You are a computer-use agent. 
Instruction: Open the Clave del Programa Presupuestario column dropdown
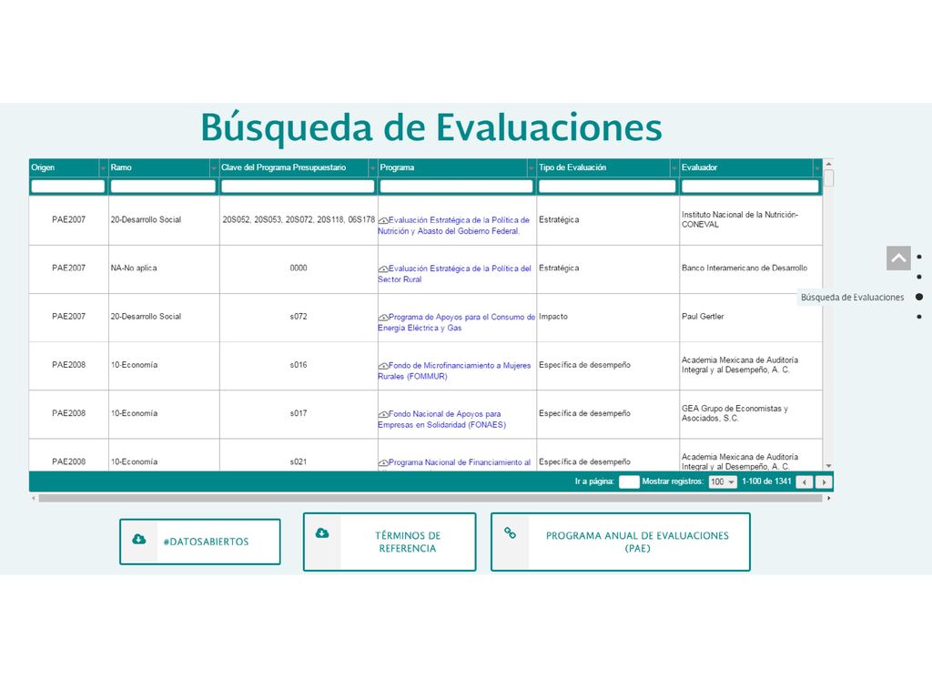click(372, 168)
